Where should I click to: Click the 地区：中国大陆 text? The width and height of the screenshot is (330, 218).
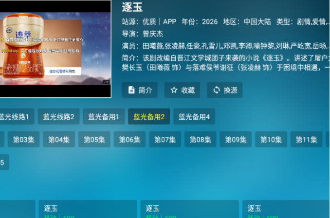coord(247,21)
